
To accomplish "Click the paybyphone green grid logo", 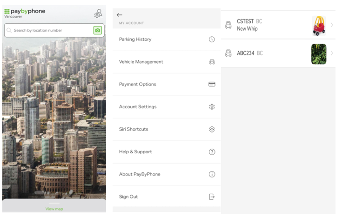I will tap(7, 11).
